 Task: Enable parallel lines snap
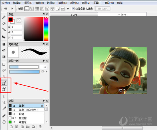point(32,9)
